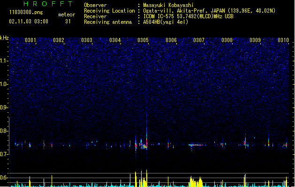Click the 0308 time marker

click(x=227, y=40)
